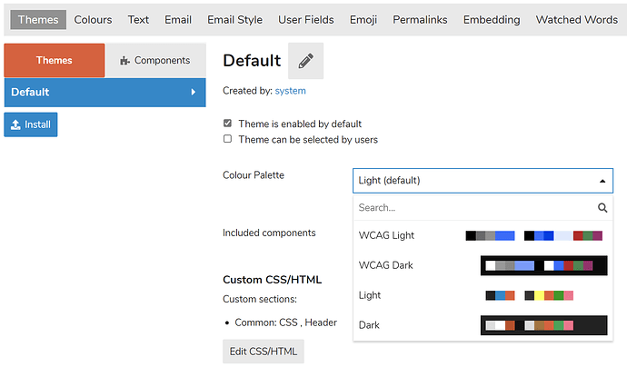Click the puzzle piece Components icon
Screen dimensions: 627x367
[x=124, y=60]
